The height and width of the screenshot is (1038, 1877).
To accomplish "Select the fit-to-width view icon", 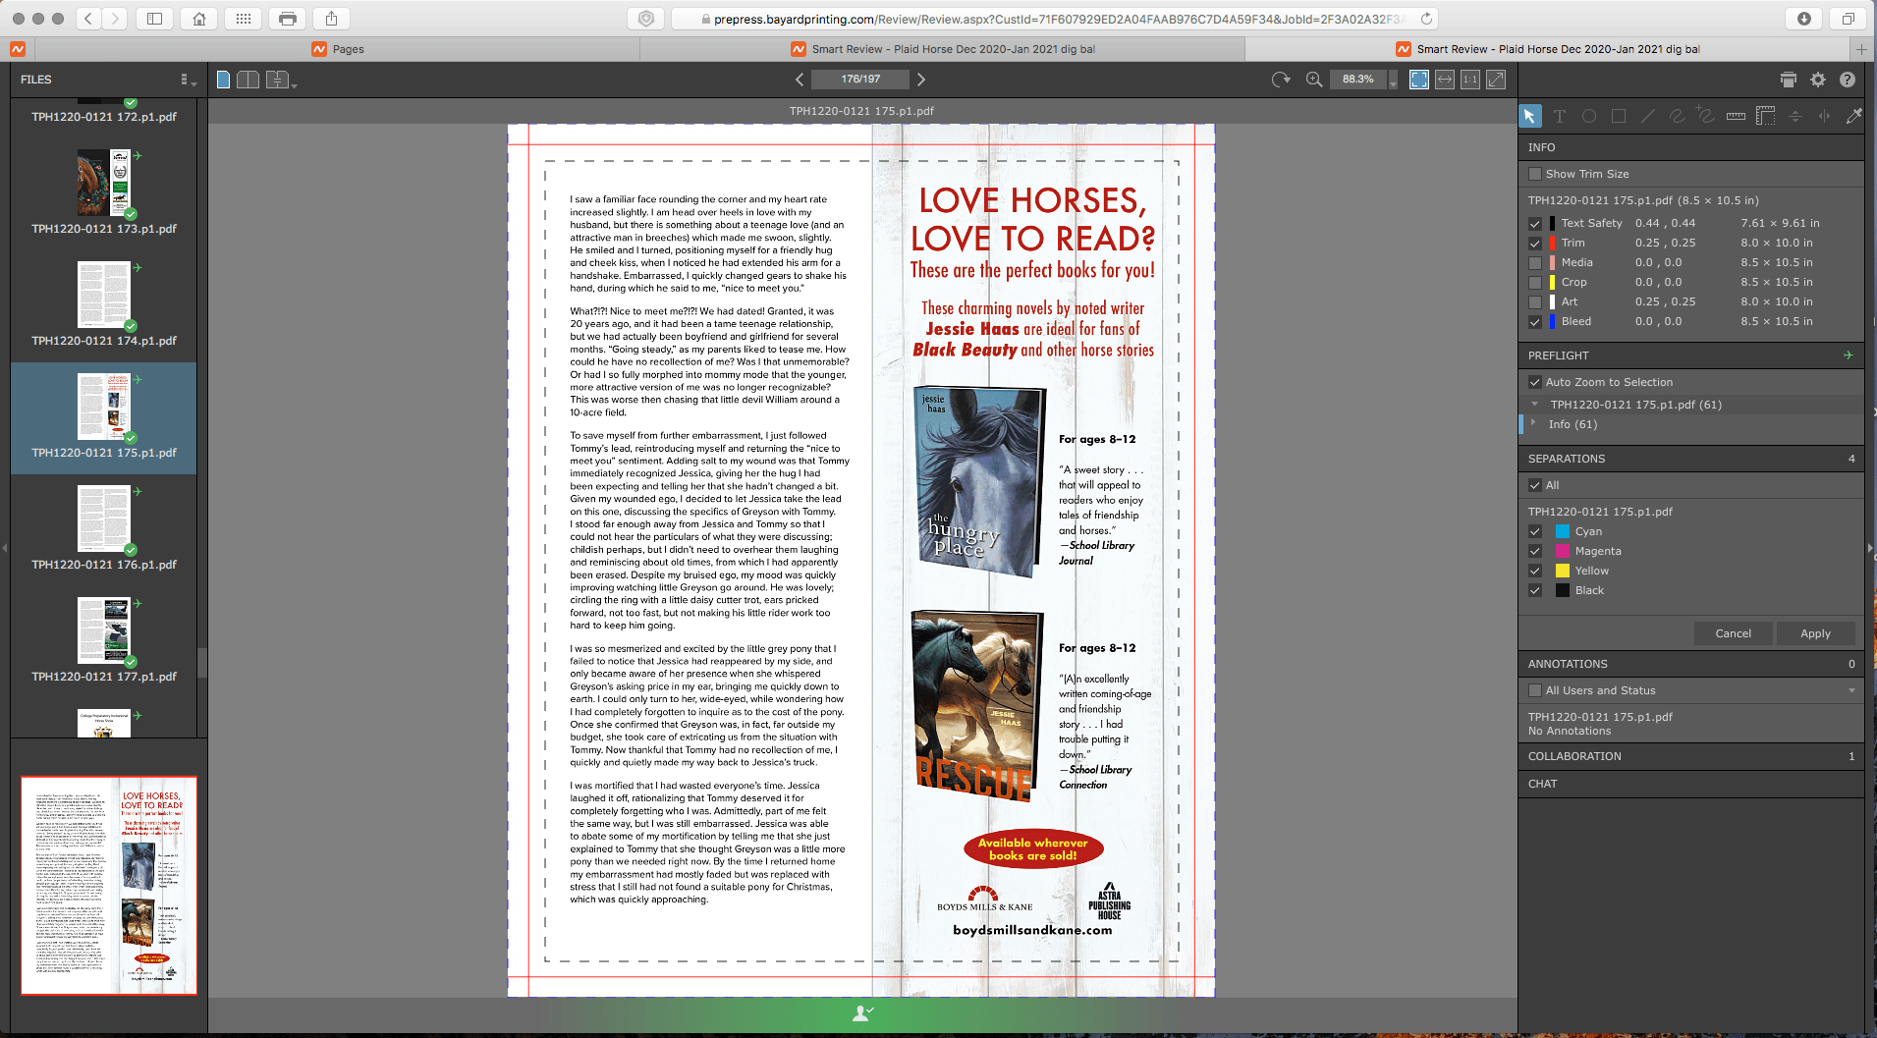I will coord(1445,80).
